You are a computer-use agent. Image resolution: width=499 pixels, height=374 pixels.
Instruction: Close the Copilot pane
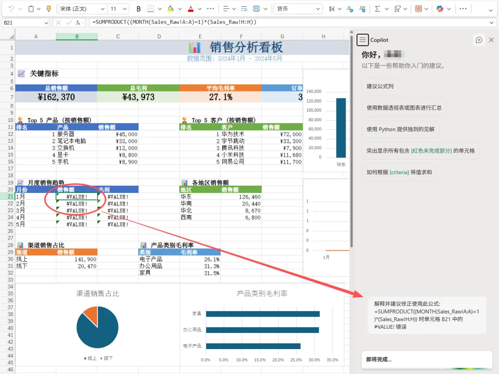click(491, 40)
